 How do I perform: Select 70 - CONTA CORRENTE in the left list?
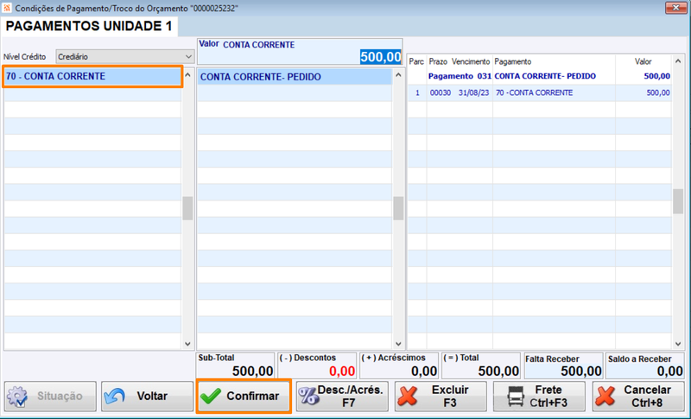(x=92, y=76)
